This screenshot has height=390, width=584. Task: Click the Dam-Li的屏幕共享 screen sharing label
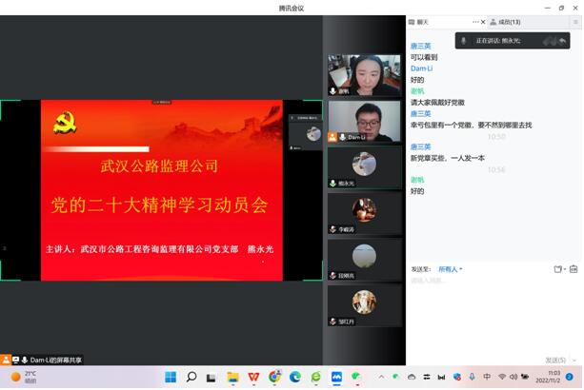tap(56, 360)
